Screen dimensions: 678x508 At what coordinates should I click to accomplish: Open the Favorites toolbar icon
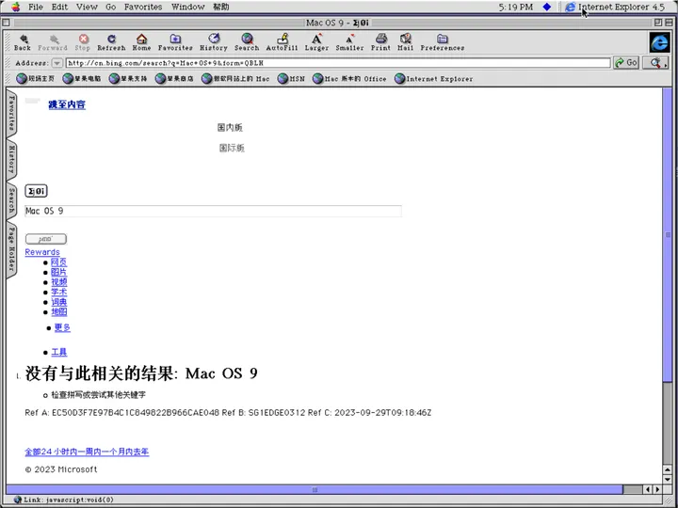175,42
